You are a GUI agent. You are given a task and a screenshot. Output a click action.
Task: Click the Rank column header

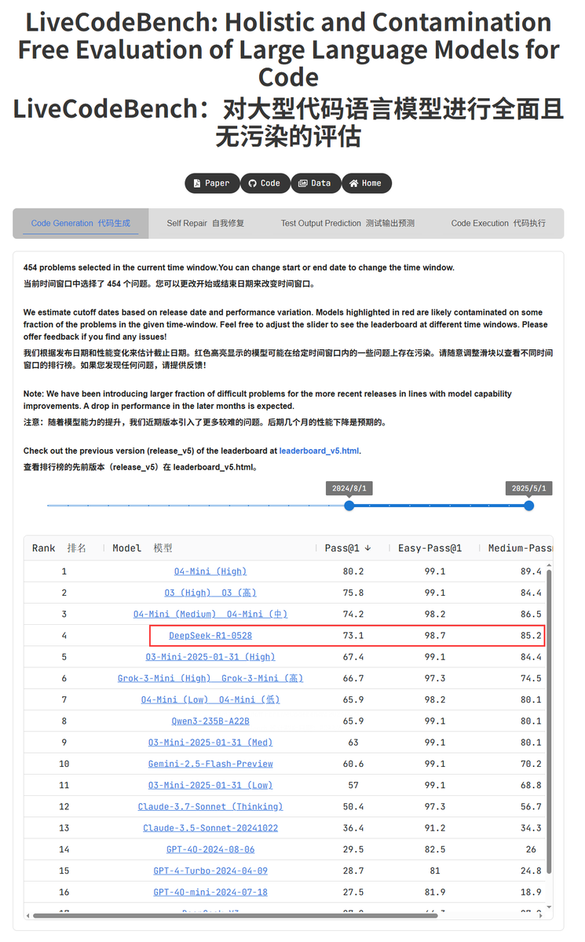(x=59, y=548)
